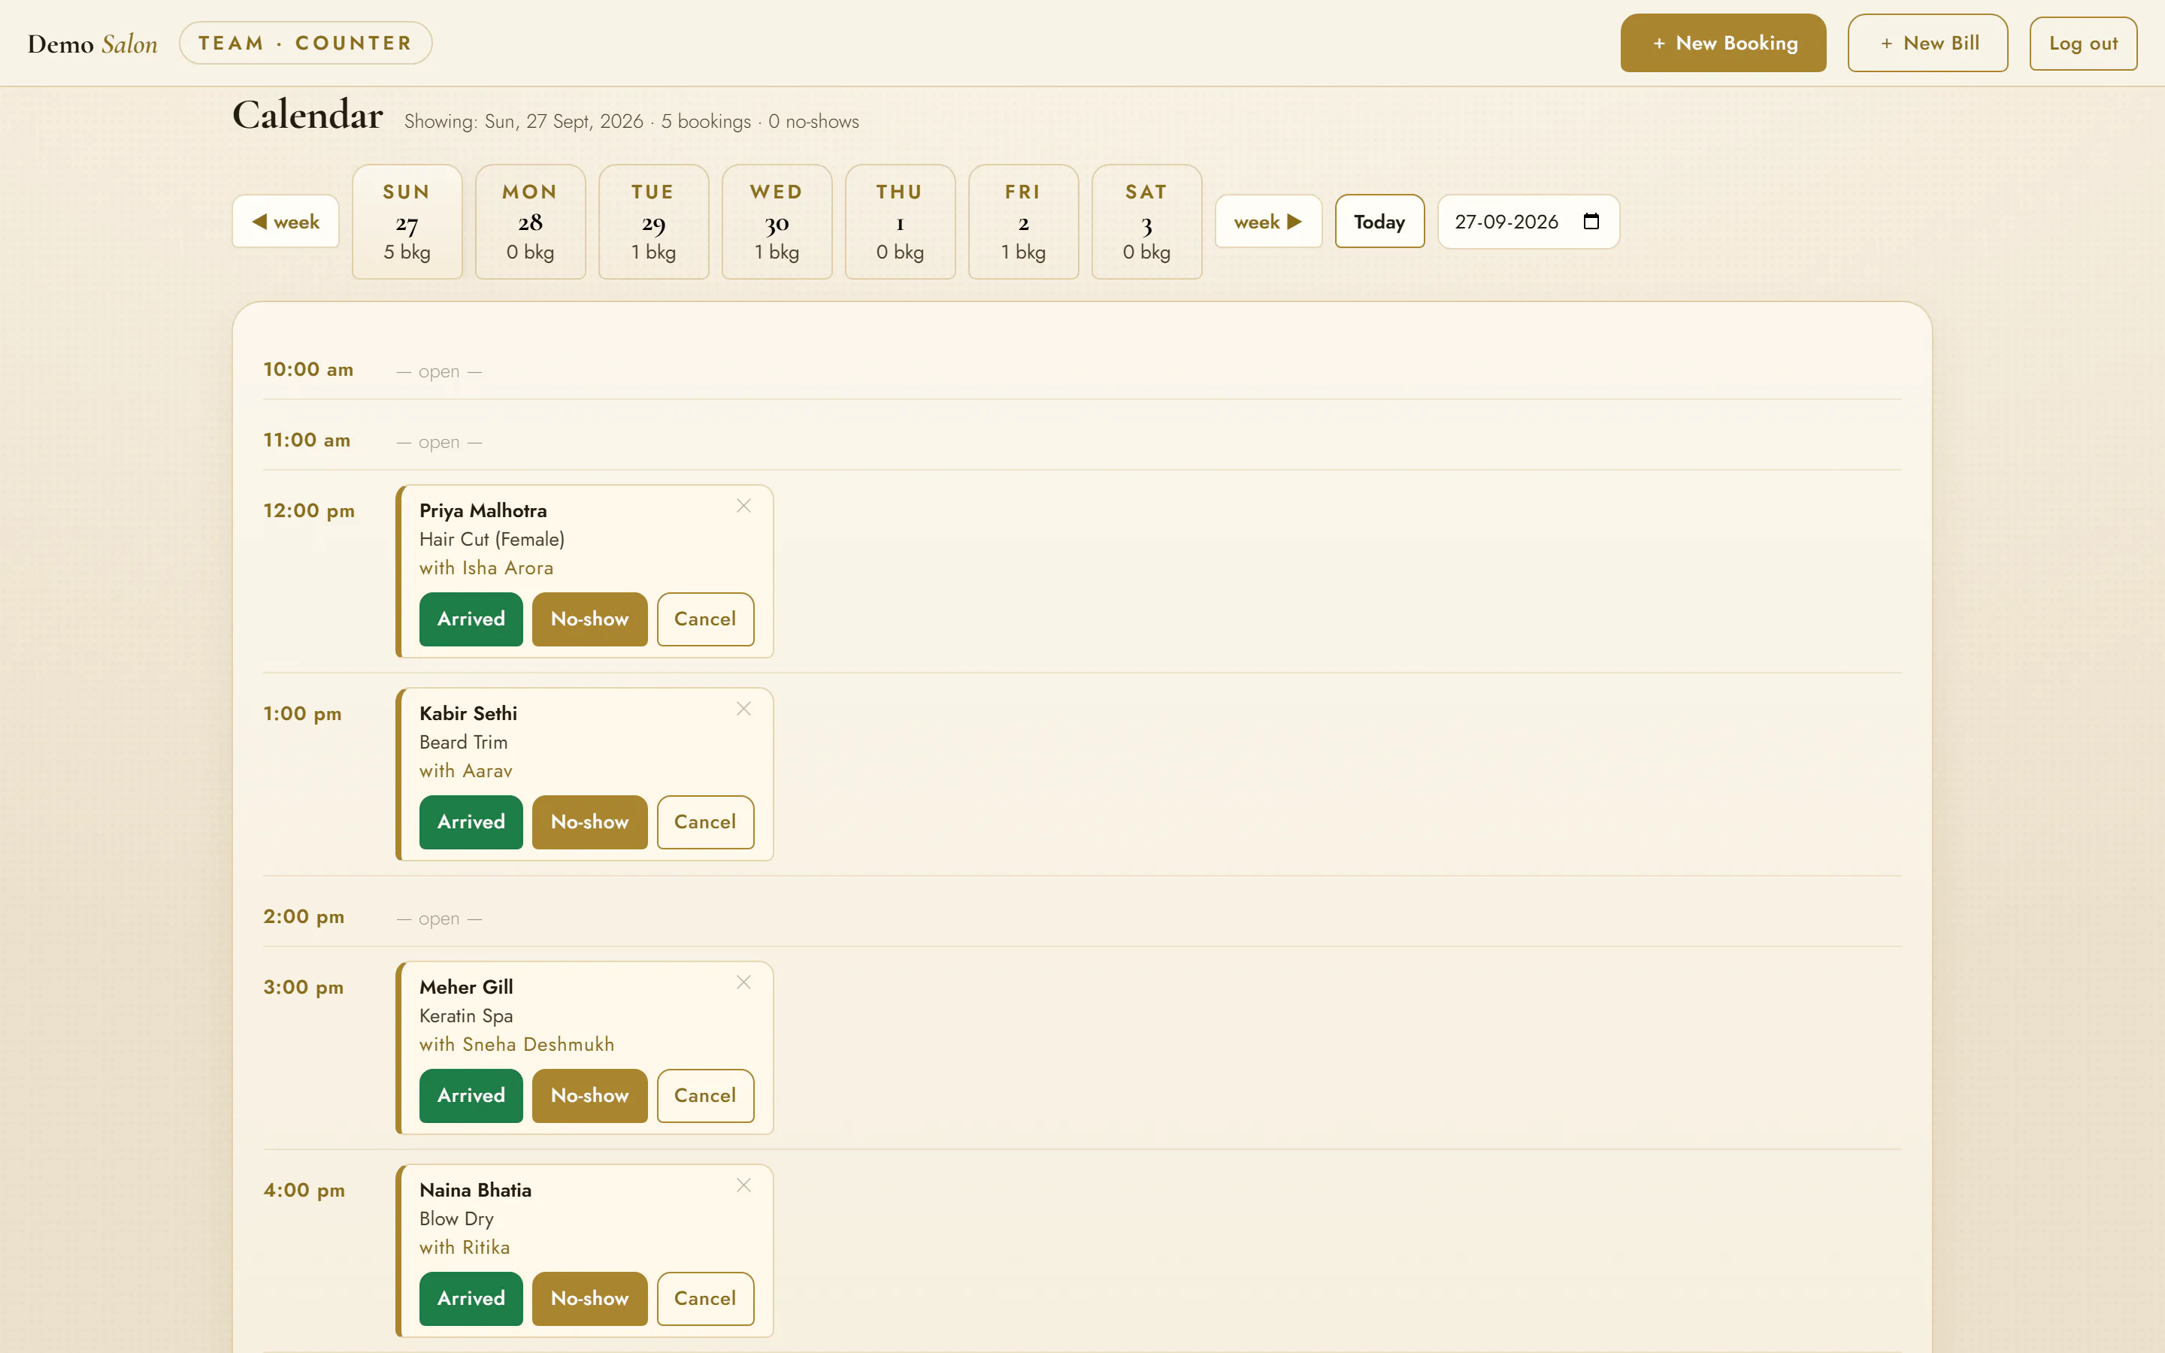Open the date picker calendar icon

click(1591, 221)
